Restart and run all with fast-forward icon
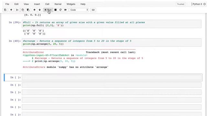 point(65,10)
